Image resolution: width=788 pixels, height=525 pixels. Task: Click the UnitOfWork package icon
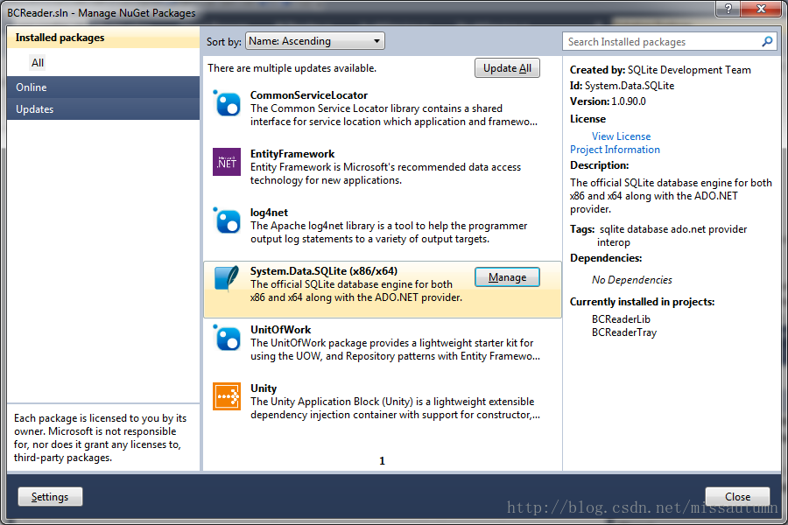pos(227,338)
